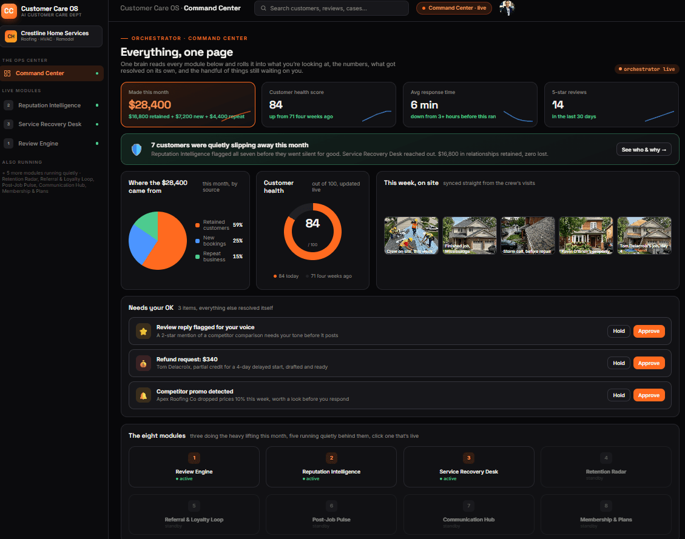Open the Customer health score card
The image size is (685, 539).
pyautogui.click(x=328, y=105)
